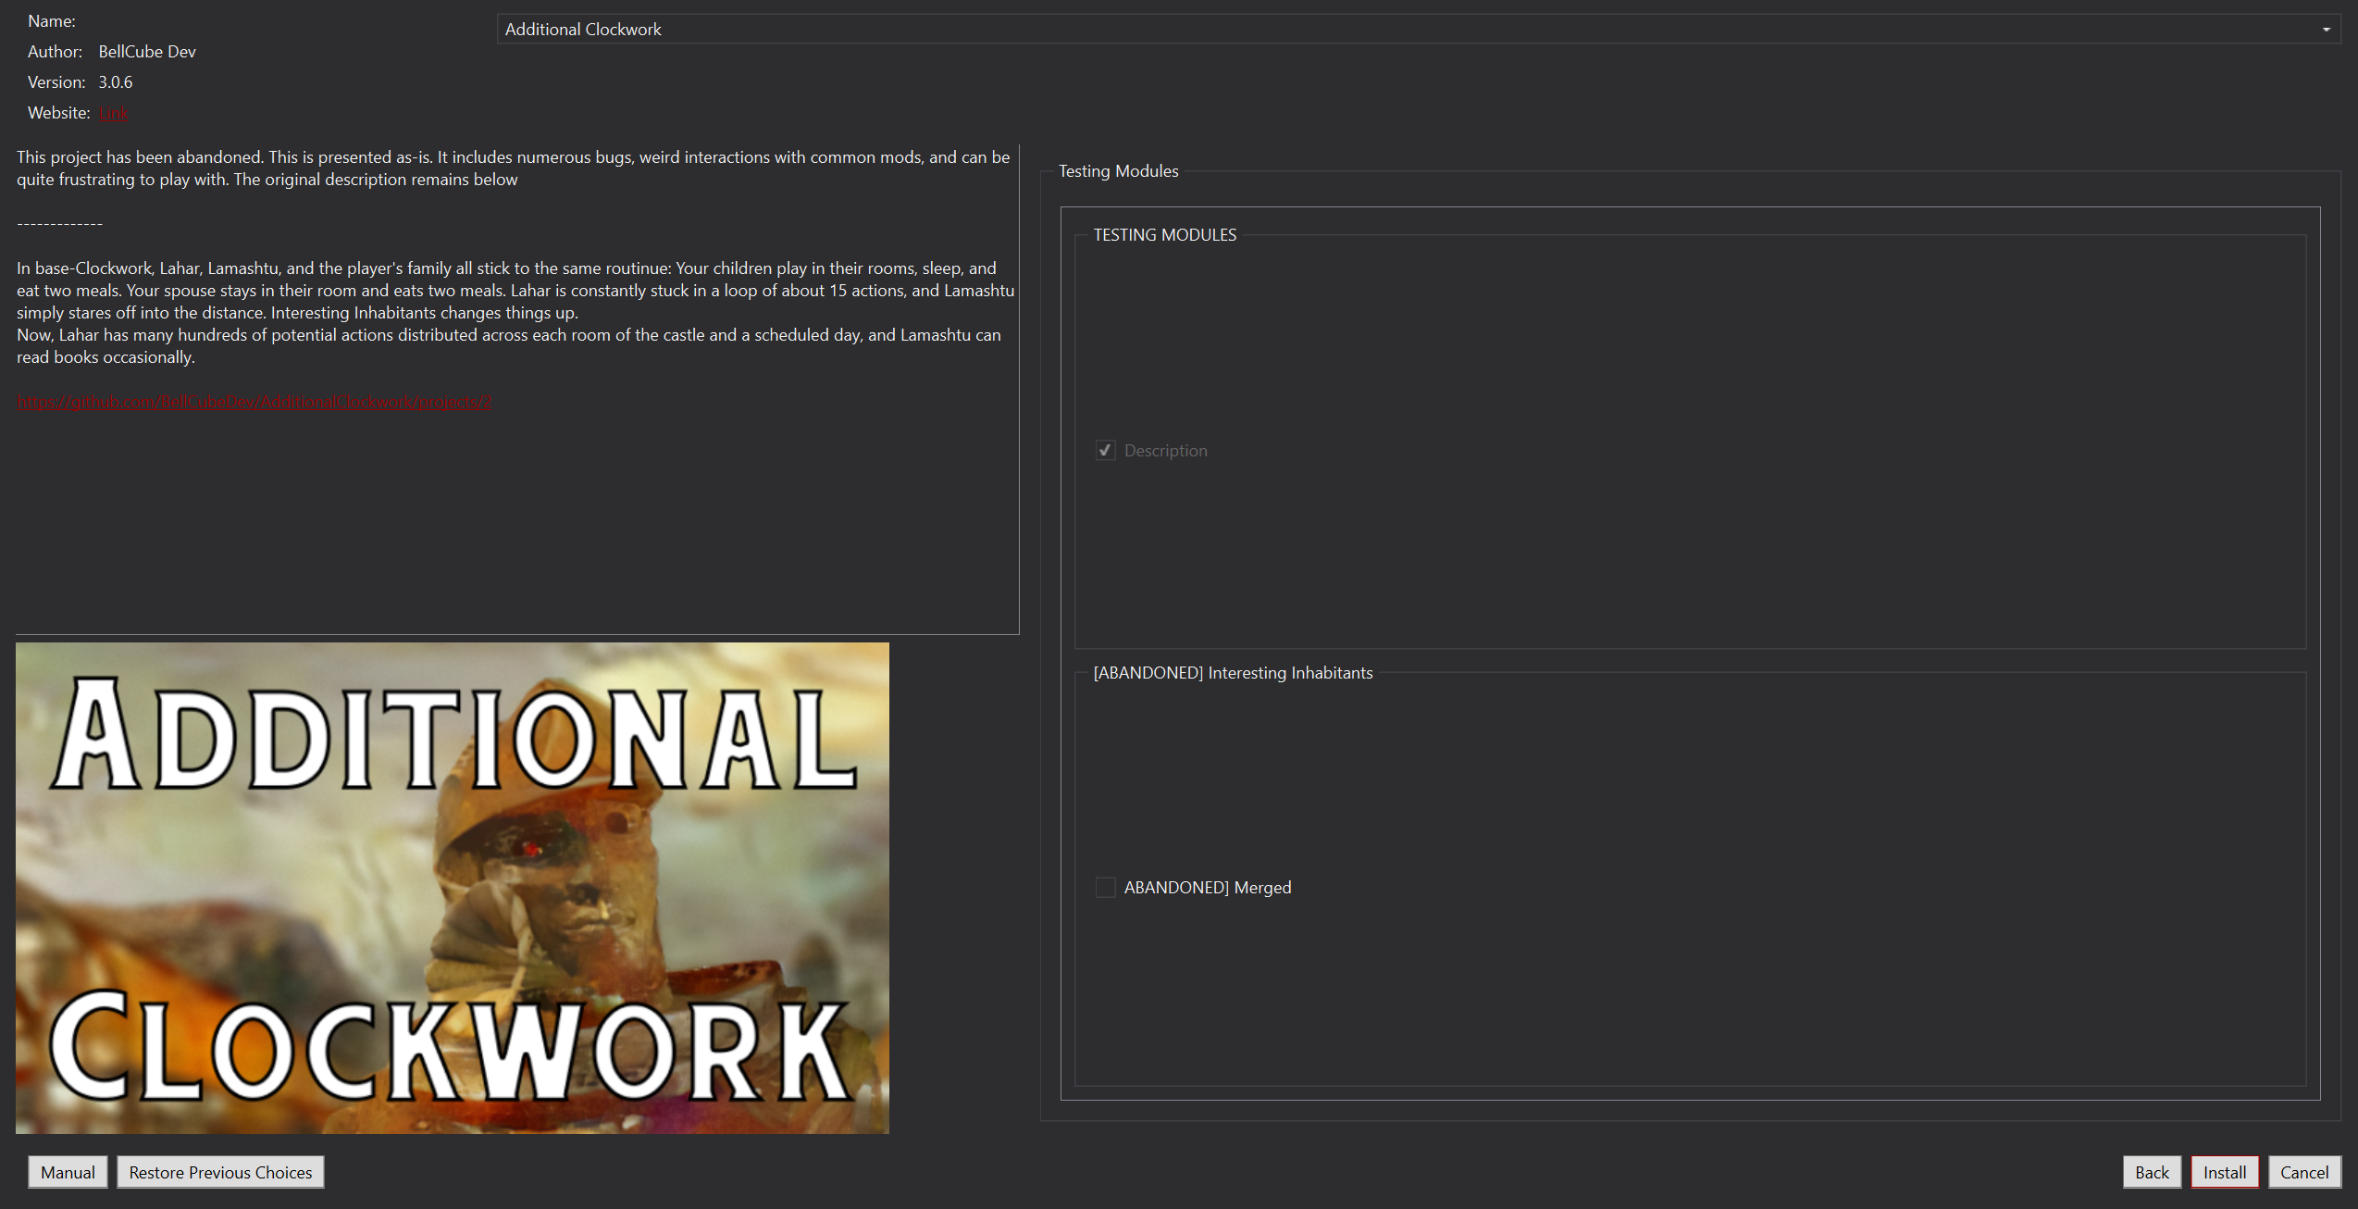This screenshot has width=2358, height=1209.
Task: Toggle the Description checkbox
Action: [1105, 451]
